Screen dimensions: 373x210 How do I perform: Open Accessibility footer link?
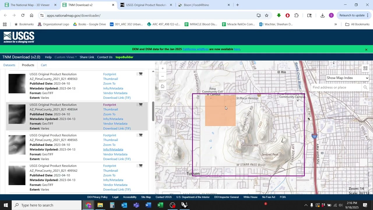[130, 197]
